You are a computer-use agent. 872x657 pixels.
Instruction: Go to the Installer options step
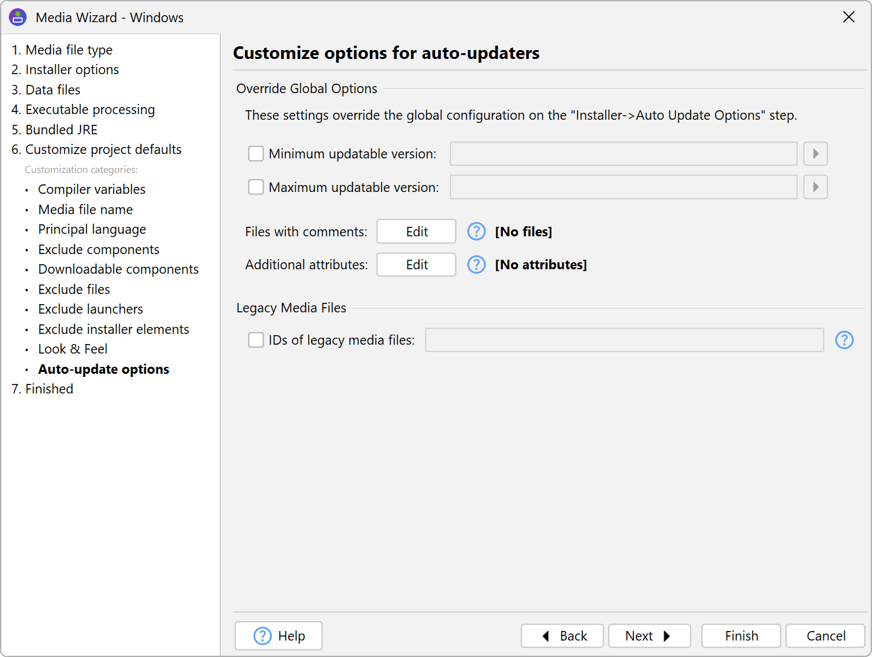coord(72,70)
